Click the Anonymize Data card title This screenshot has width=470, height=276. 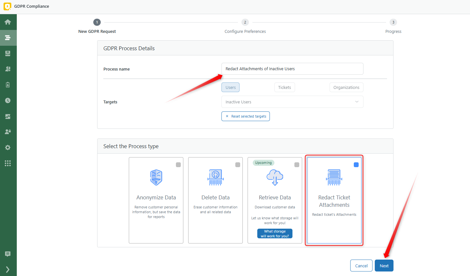(156, 197)
